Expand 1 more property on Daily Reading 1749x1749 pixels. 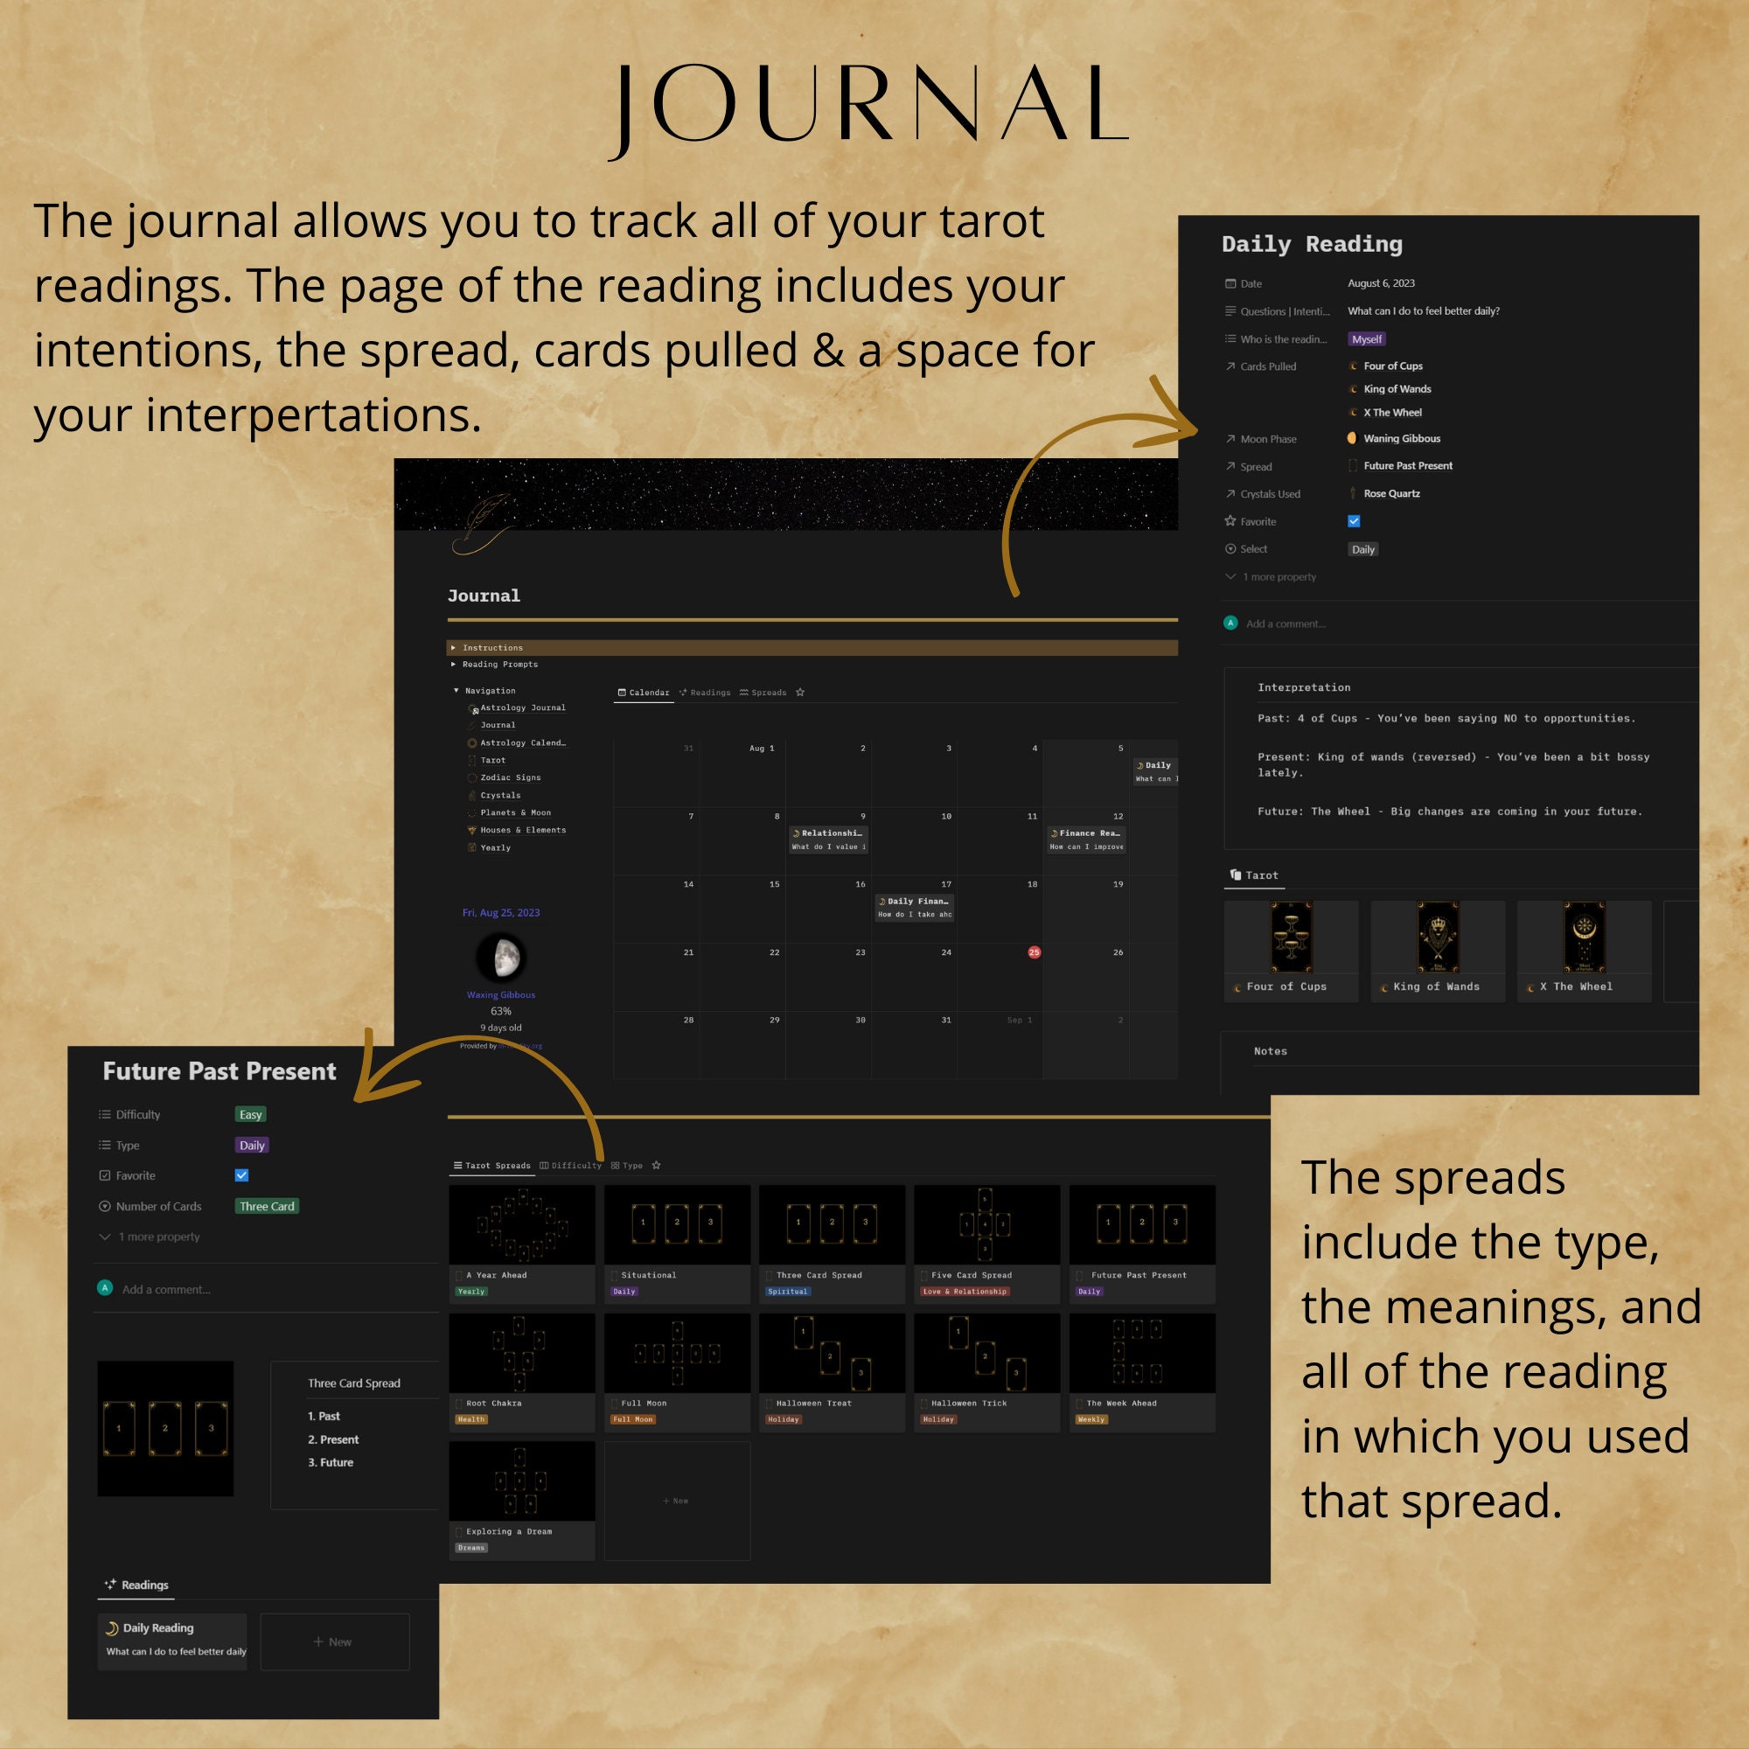coord(1270,576)
